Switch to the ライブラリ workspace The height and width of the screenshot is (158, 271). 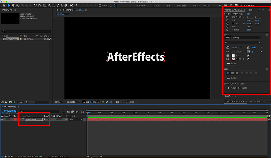(208, 6)
